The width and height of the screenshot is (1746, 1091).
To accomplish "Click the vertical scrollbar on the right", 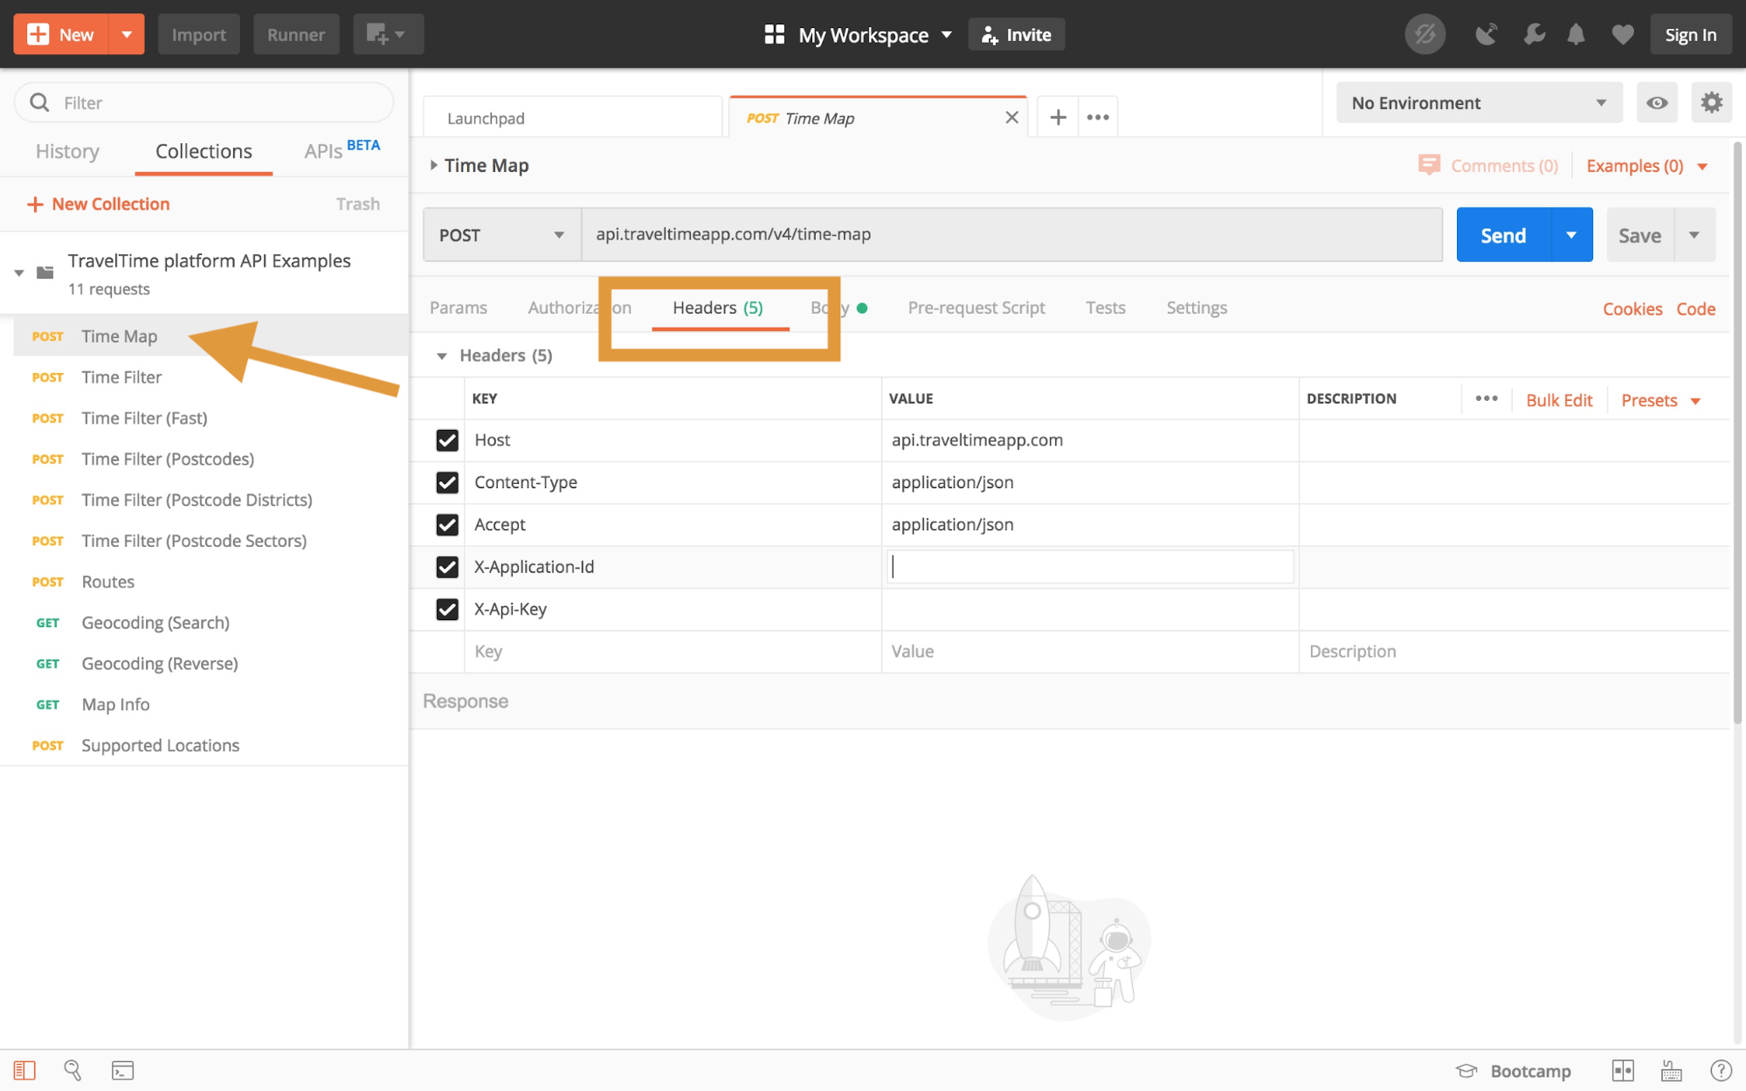I will point(1737,432).
